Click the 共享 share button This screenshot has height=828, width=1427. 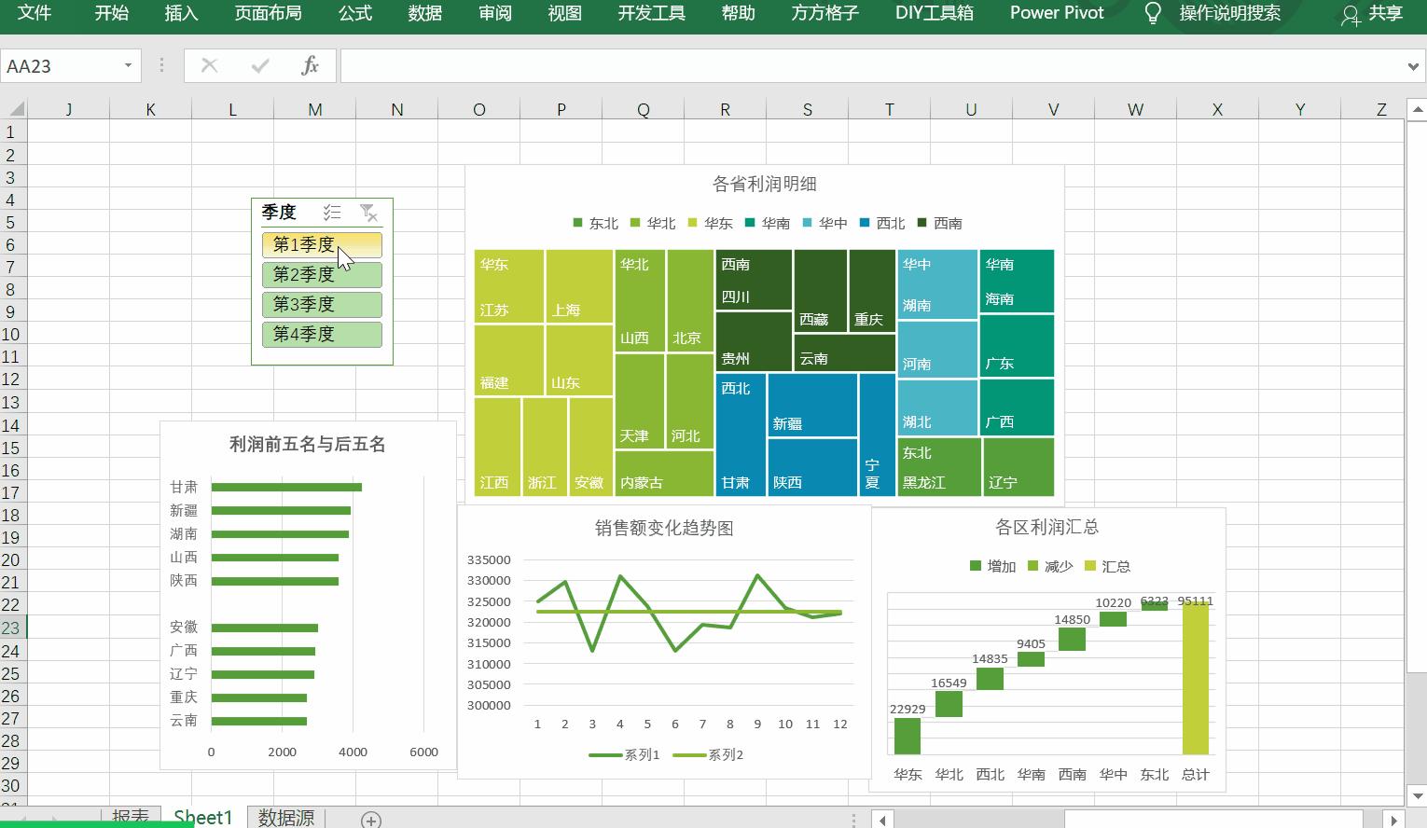point(1373,14)
